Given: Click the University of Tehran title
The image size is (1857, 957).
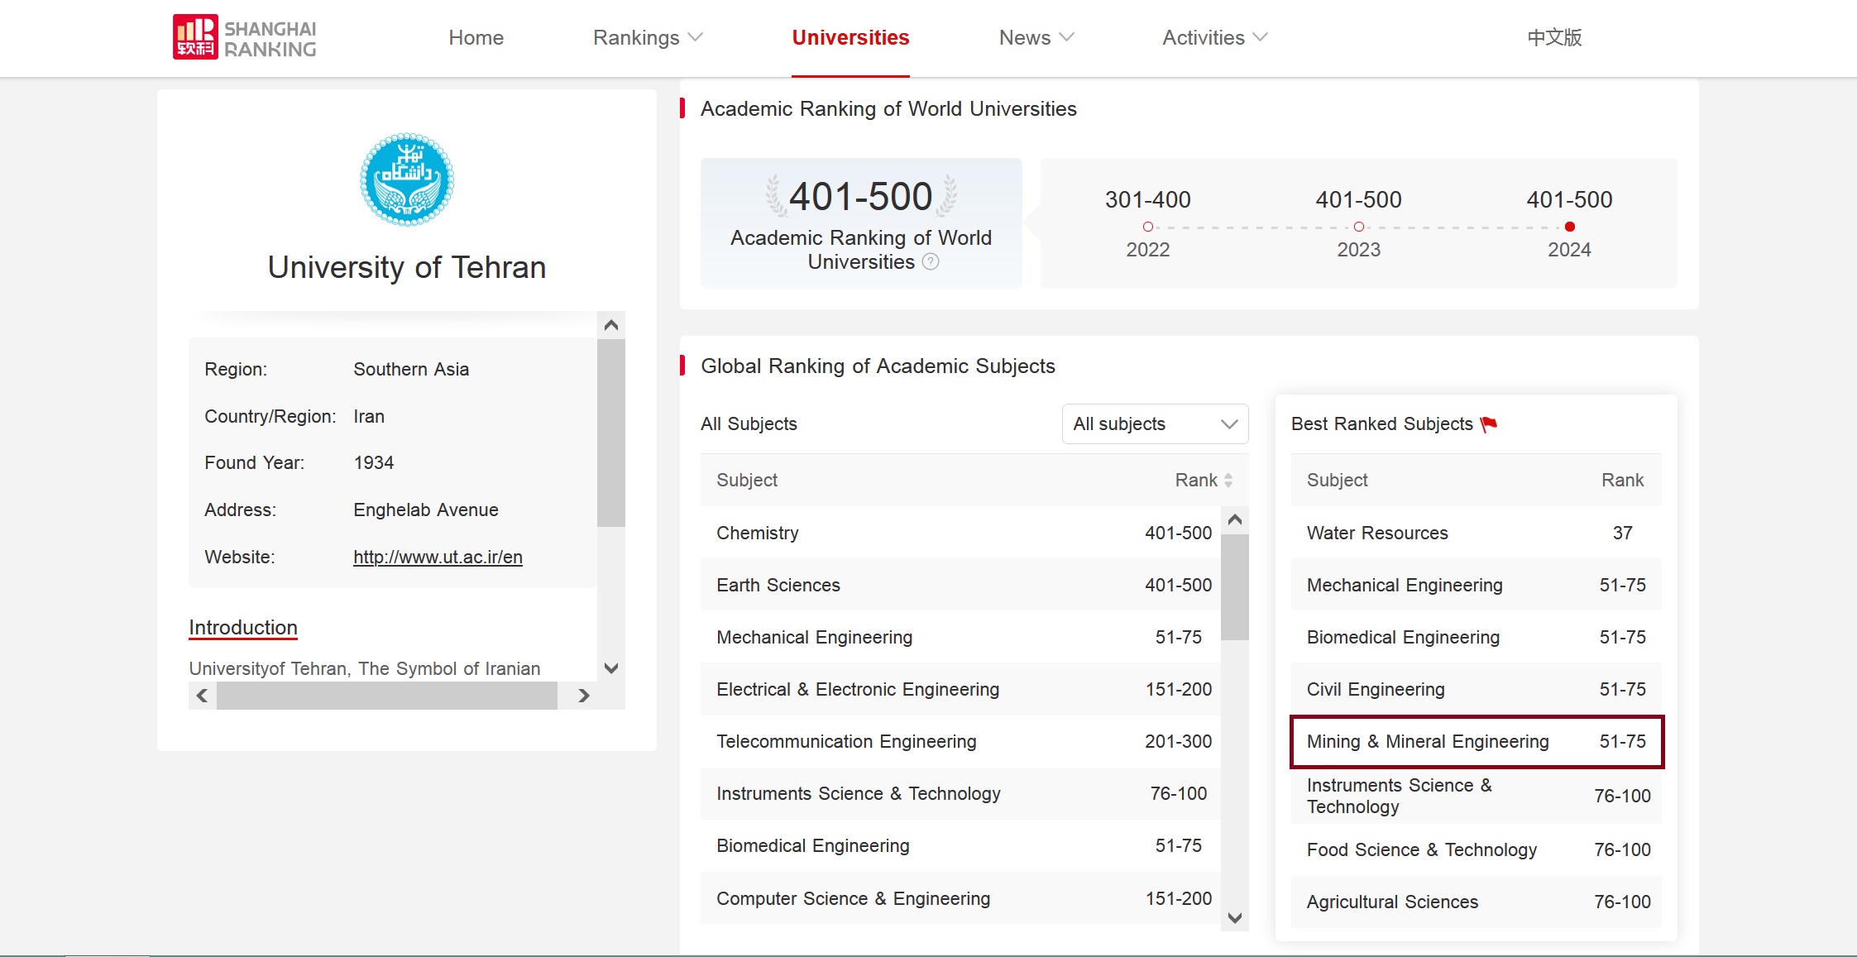Looking at the screenshot, I should [407, 267].
